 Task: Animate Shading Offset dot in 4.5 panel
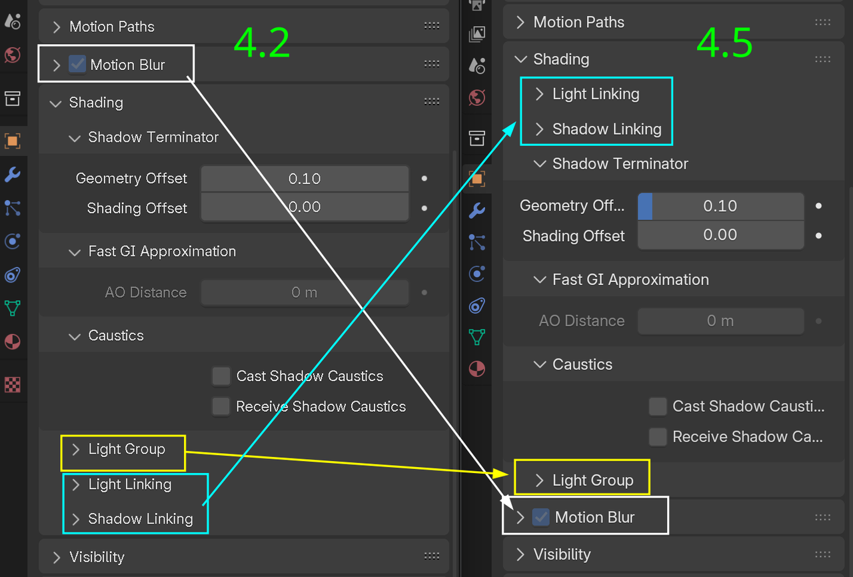tap(818, 235)
